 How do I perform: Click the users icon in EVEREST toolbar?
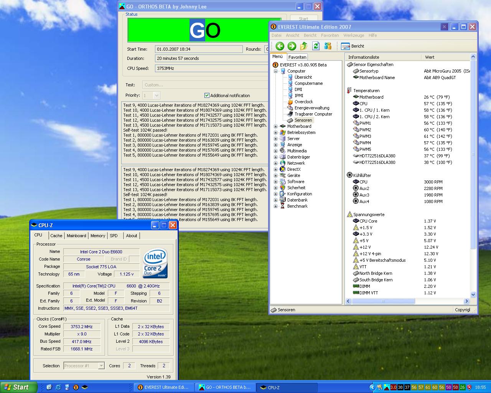coord(328,46)
